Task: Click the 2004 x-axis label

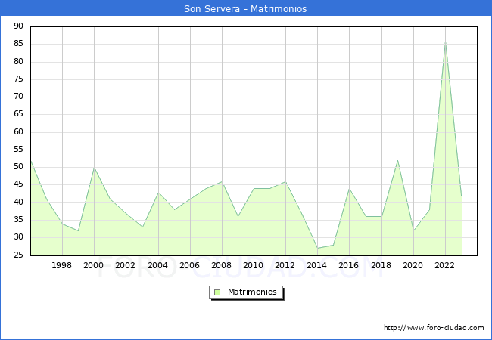Action: tap(157, 266)
